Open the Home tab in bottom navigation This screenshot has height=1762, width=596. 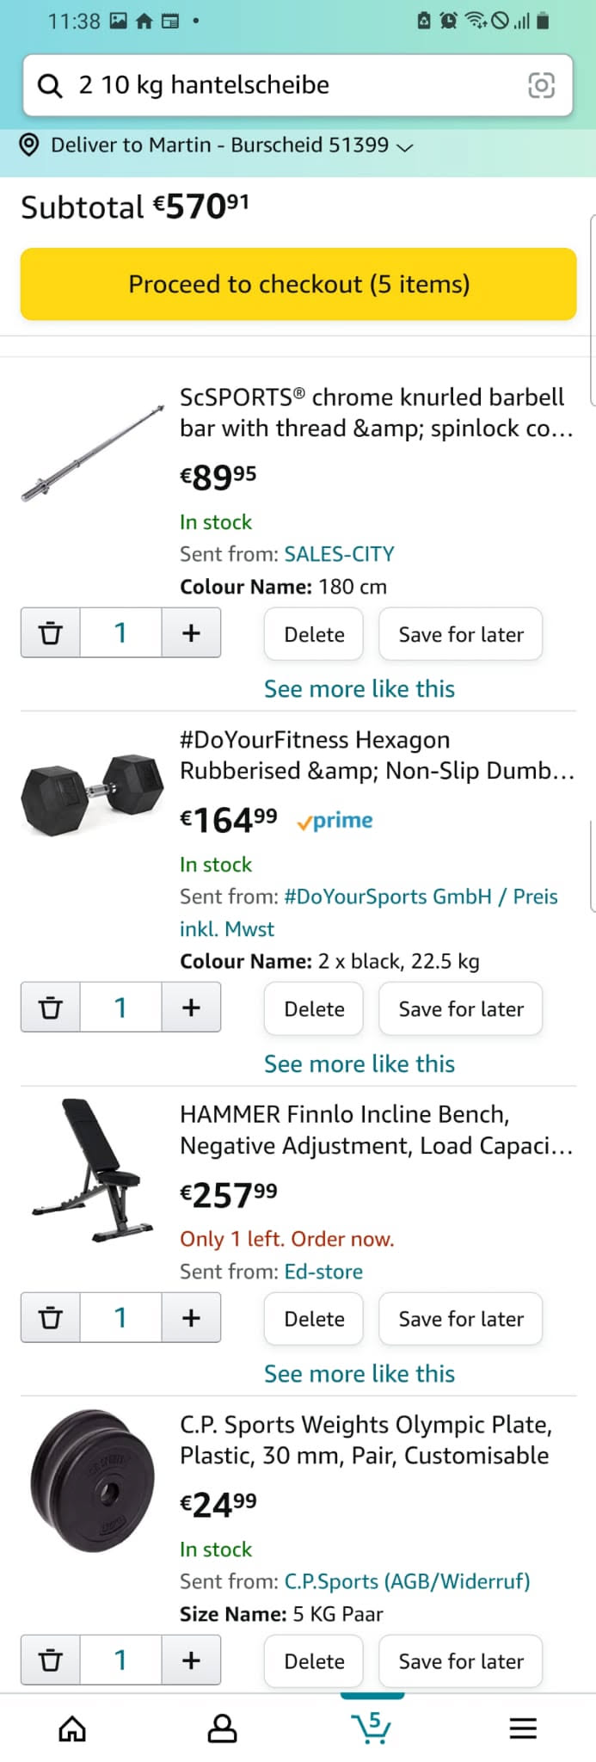[72, 1728]
